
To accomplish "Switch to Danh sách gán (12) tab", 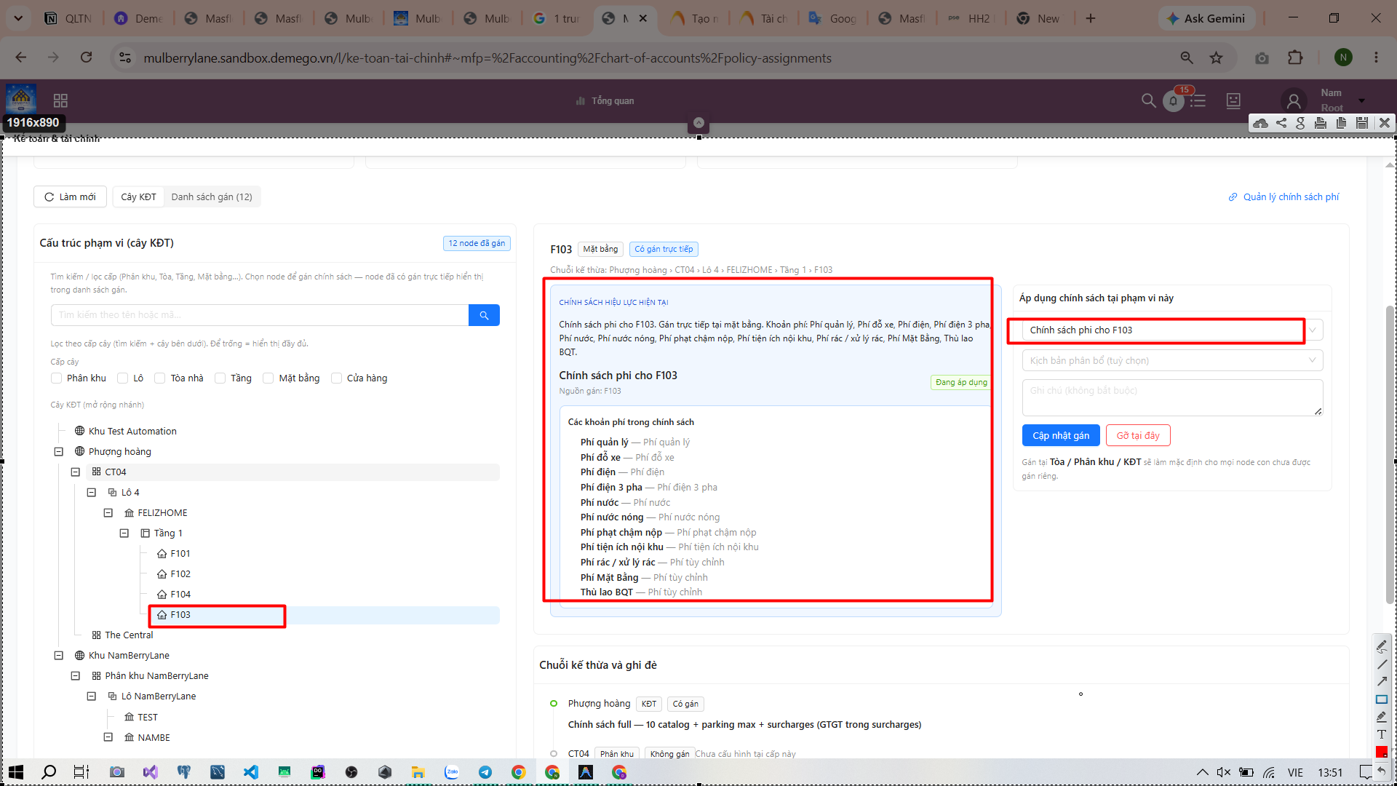I will coord(212,197).
